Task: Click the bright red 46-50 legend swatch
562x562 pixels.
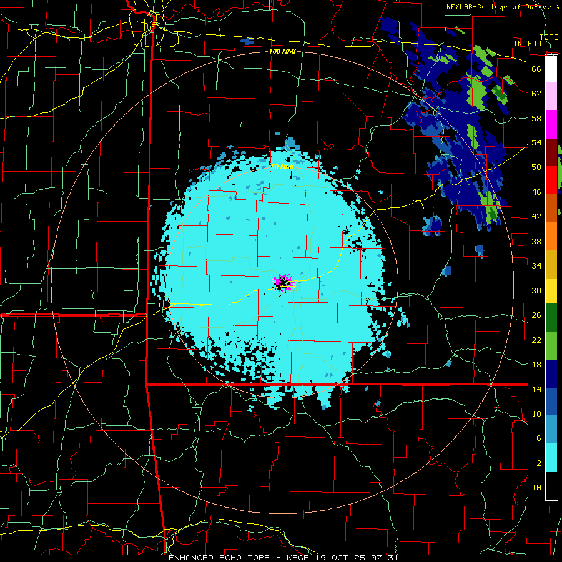Action: point(551,180)
